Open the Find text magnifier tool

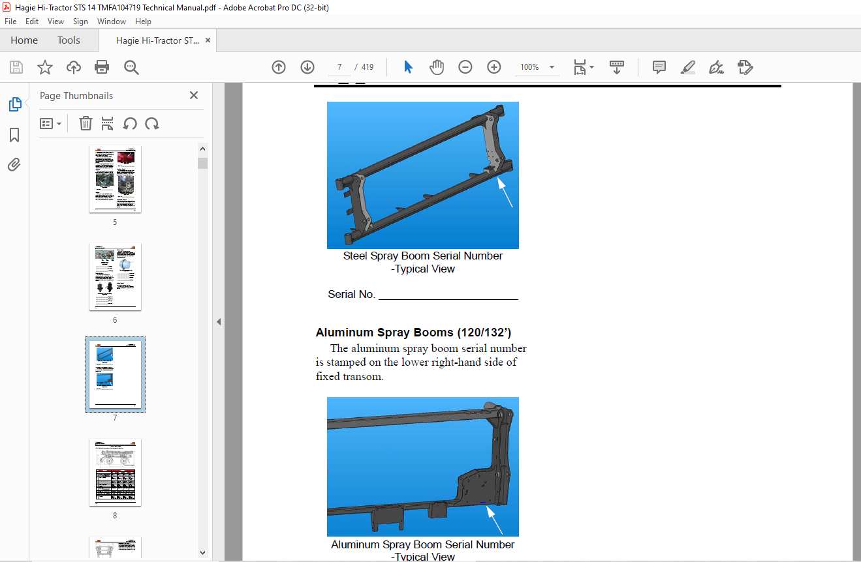[131, 67]
